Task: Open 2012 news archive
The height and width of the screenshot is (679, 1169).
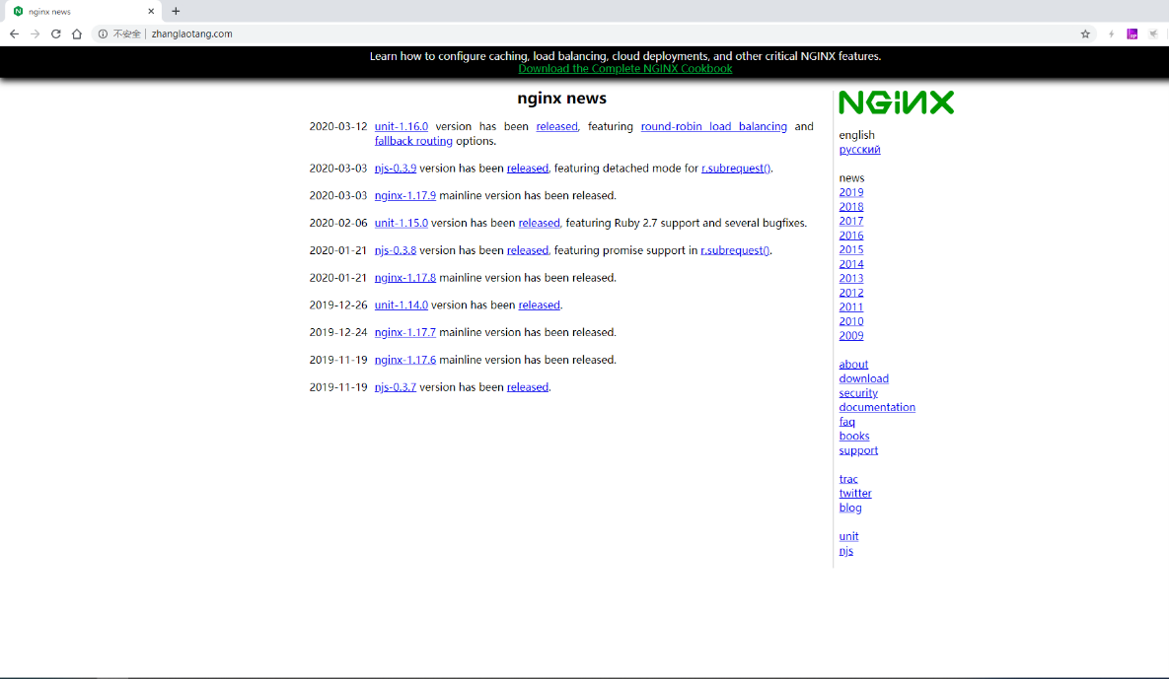Action: coord(850,293)
